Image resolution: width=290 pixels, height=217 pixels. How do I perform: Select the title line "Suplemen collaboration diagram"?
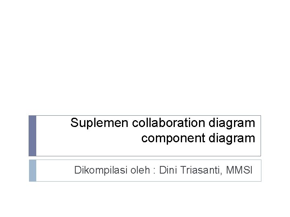pos(163,123)
